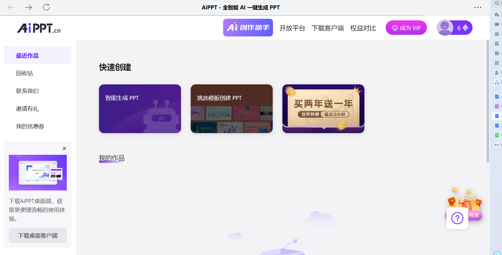Open the 开放平台 menu item
This screenshot has width=502, height=255.
292,28
